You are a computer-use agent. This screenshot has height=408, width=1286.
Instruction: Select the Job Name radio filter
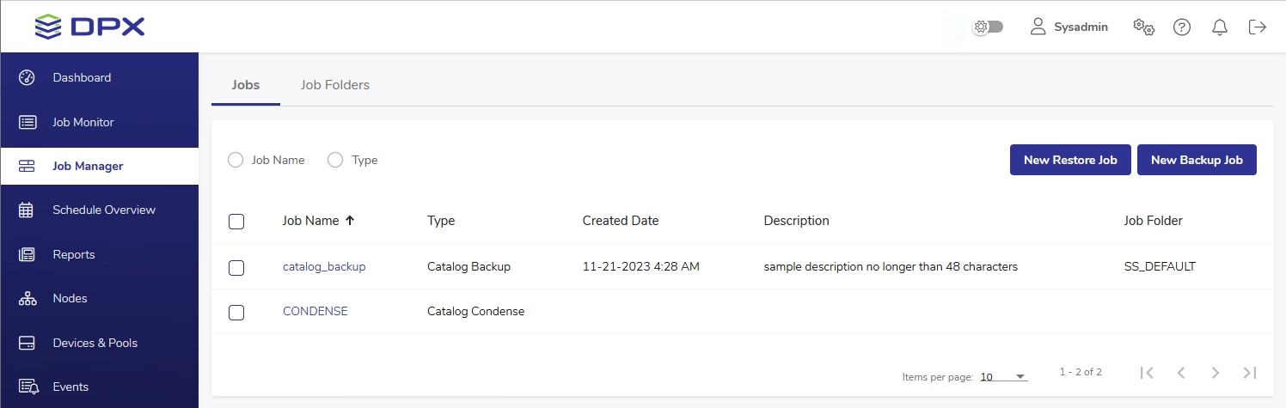(236, 160)
